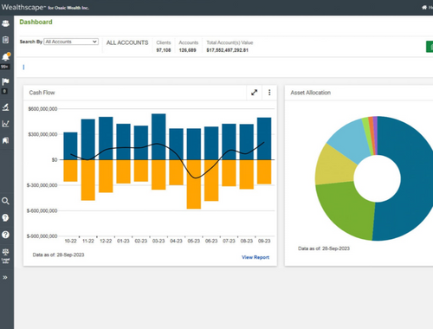Click Cash Flow's Data as of 28-Sep-2023
This screenshot has width=433, height=329.
coord(58,255)
